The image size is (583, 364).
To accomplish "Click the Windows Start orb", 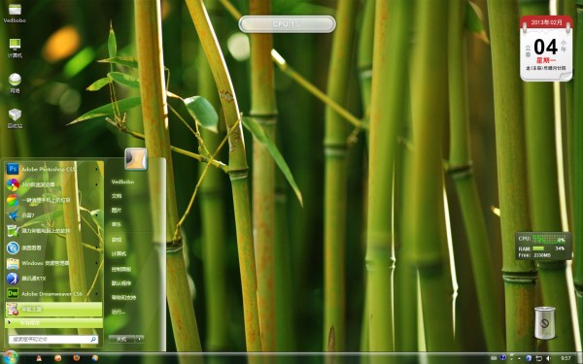I will (10, 357).
